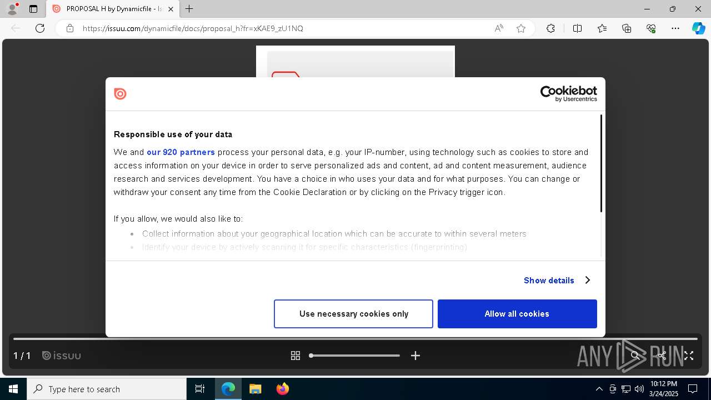Toggle split screen view

click(x=577, y=28)
